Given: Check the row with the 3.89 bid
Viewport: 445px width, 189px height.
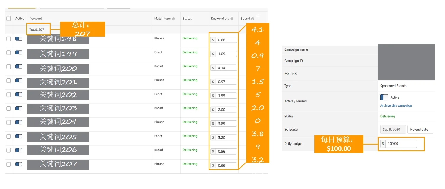Looking at the screenshot, I should pos(9,122).
